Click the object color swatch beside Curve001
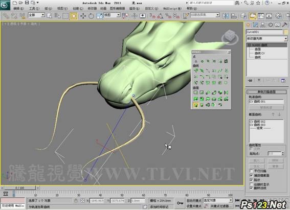Image resolution: width=290 pixels, height=210 pixels. tap(286, 32)
